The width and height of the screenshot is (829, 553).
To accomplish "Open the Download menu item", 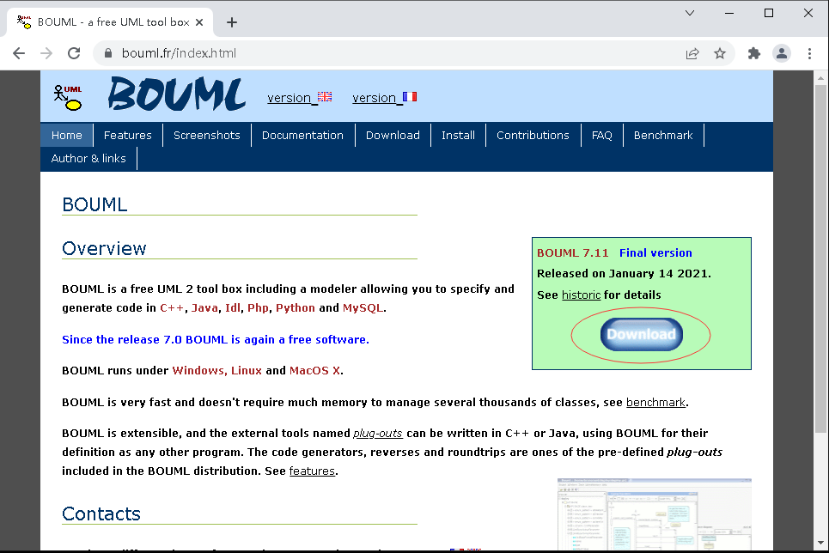I will pos(393,136).
